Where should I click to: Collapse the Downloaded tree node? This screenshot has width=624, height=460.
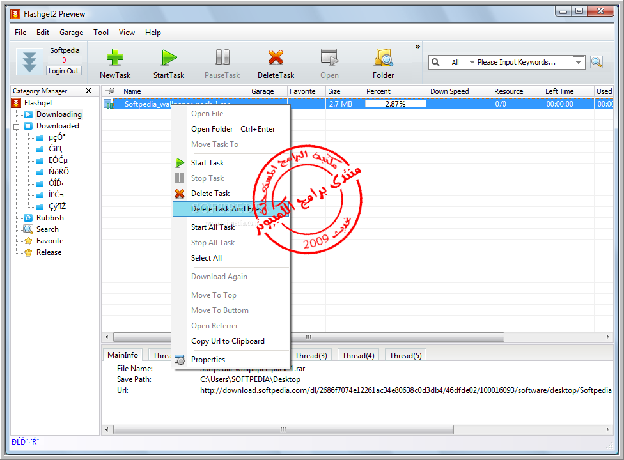[17, 126]
